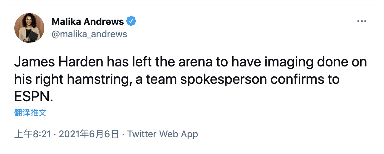Click the 翻译推文 translate tweet link
Screen dimensions: 384x154
pos(30,113)
